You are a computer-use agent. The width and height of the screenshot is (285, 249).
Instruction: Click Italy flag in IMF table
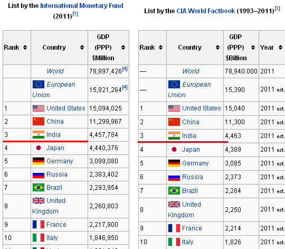tap(39, 238)
